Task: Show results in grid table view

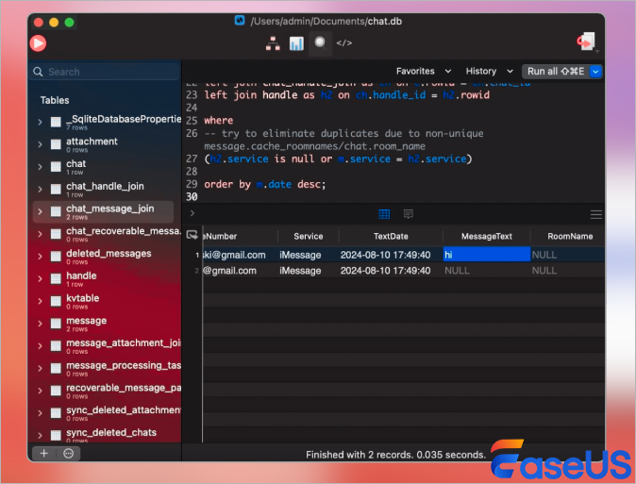Action: (384, 214)
